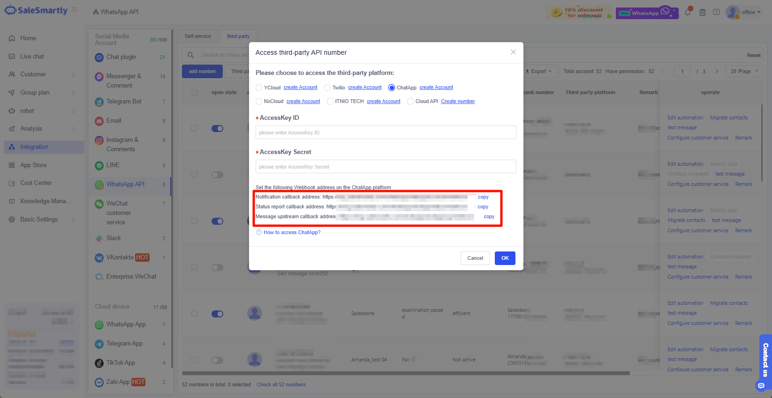Click the LINE channel icon
772x398 pixels.
click(99, 165)
